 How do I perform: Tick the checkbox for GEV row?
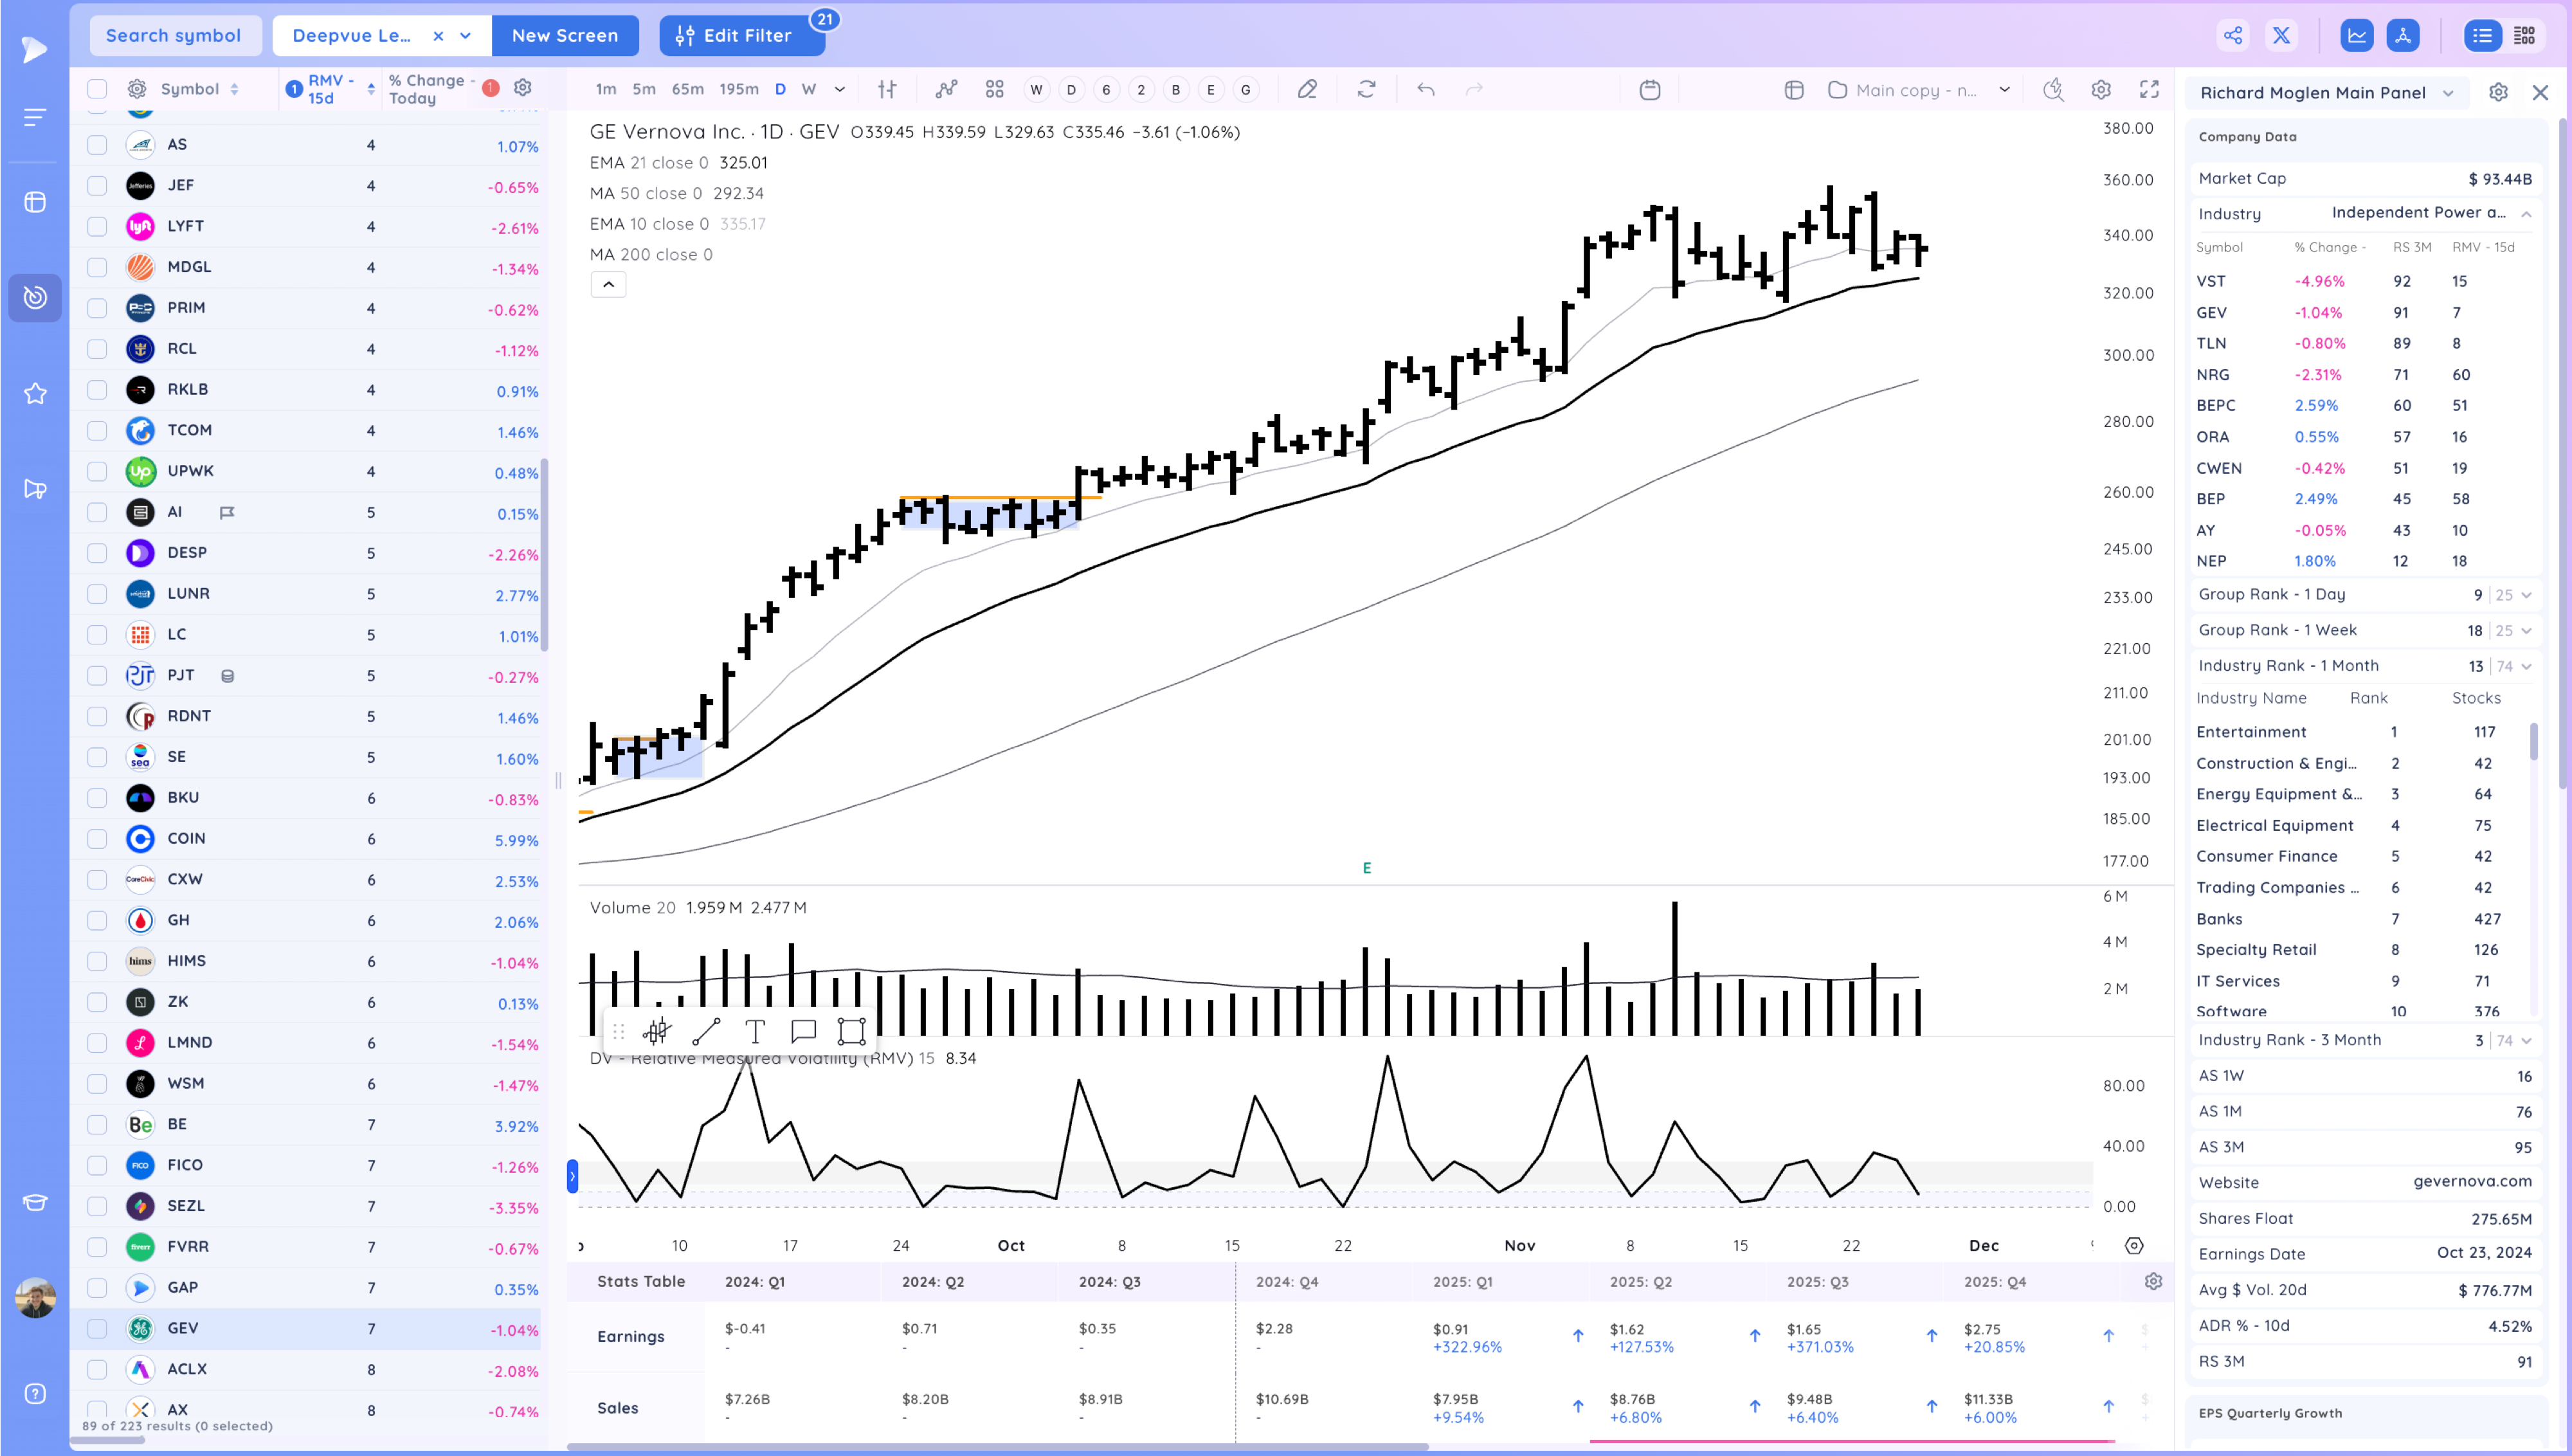pos(97,1328)
